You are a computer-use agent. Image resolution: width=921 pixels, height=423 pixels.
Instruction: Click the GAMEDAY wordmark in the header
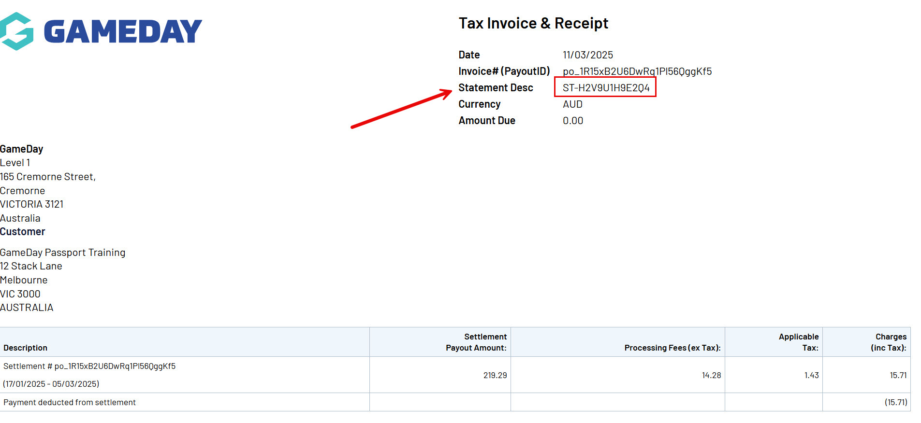tap(123, 32)
